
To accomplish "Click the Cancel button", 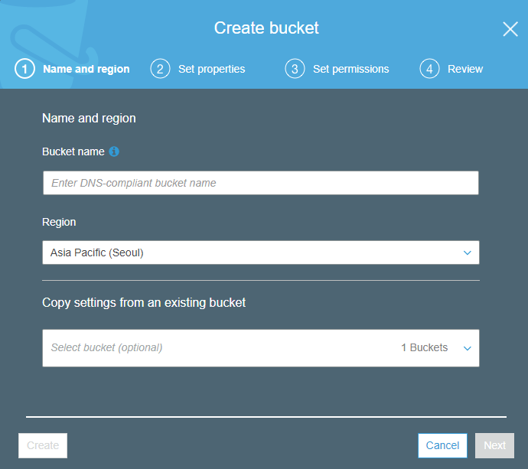I will tap(442, 445).
